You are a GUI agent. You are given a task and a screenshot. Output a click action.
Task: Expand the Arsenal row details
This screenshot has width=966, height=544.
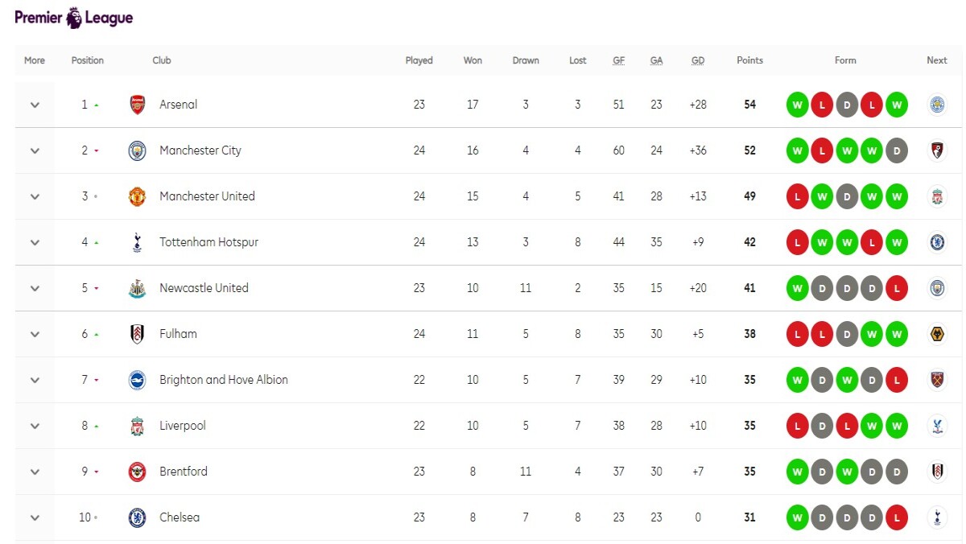pyautogui.click(x=35, y=105)
